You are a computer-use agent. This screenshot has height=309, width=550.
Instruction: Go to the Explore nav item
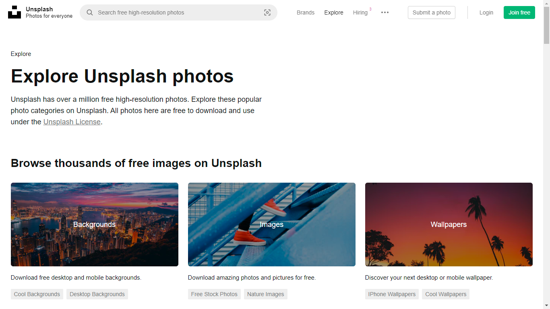pos(334,12)
